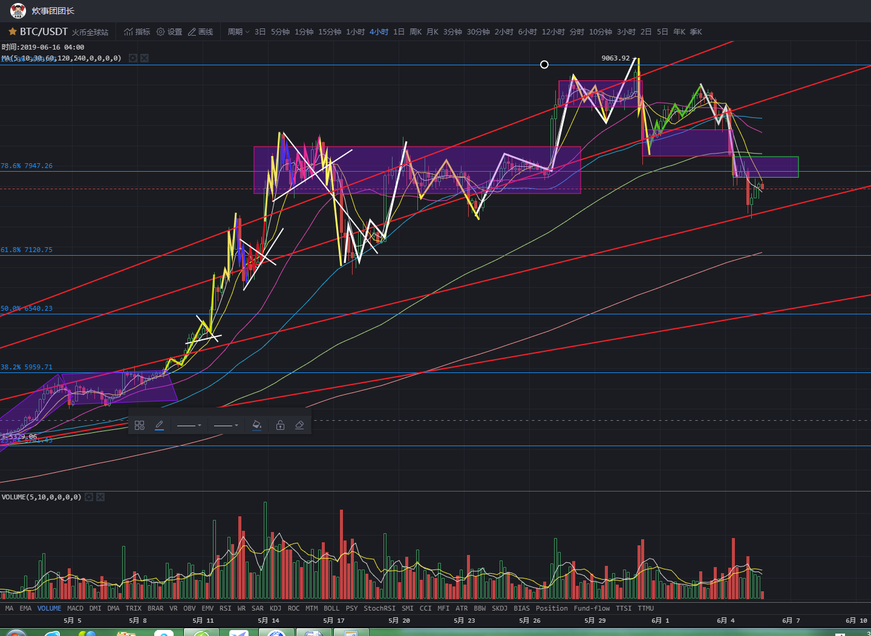Remove the MA indicator with its X icon
Image resolution: width=871 pixels, height=636 pixels.
[x=144, y=58]
